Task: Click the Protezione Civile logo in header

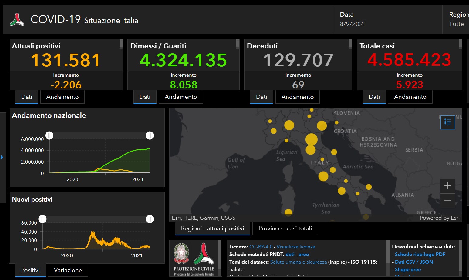Action: pos(17,20)
